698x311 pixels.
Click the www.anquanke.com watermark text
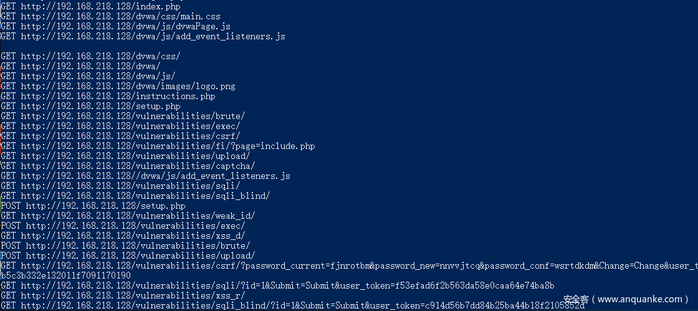point(639,300)
